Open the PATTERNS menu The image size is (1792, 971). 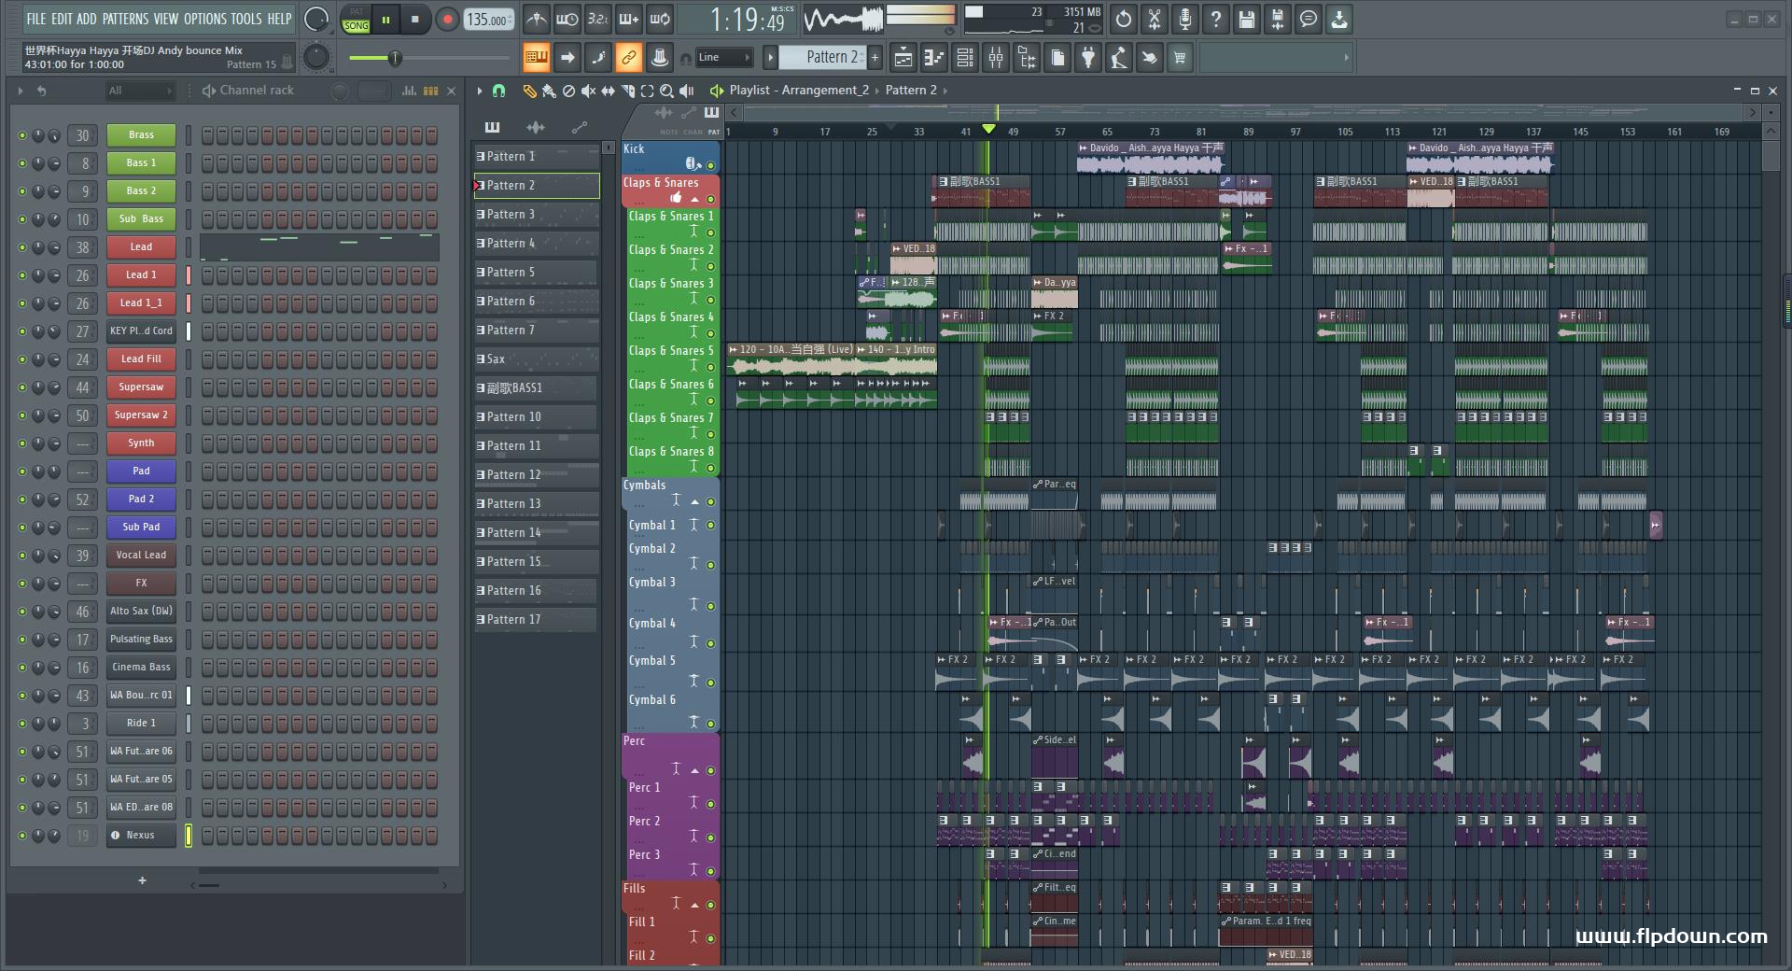[x=126, y=19]
